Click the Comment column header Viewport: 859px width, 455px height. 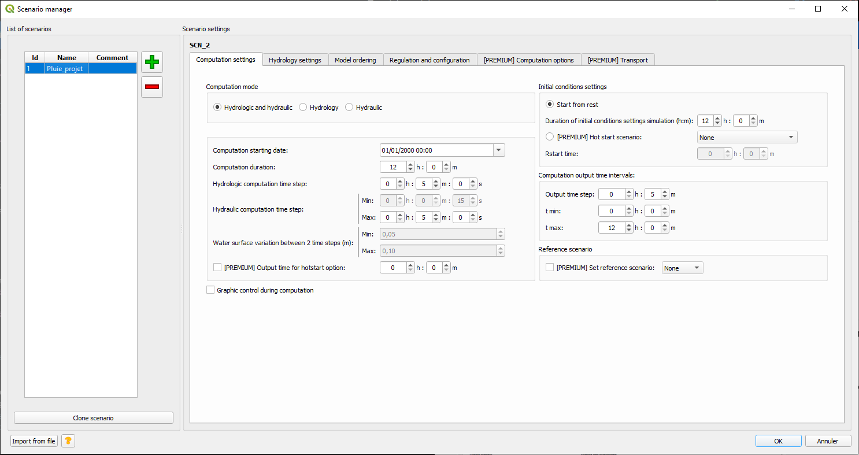point(113,58)
